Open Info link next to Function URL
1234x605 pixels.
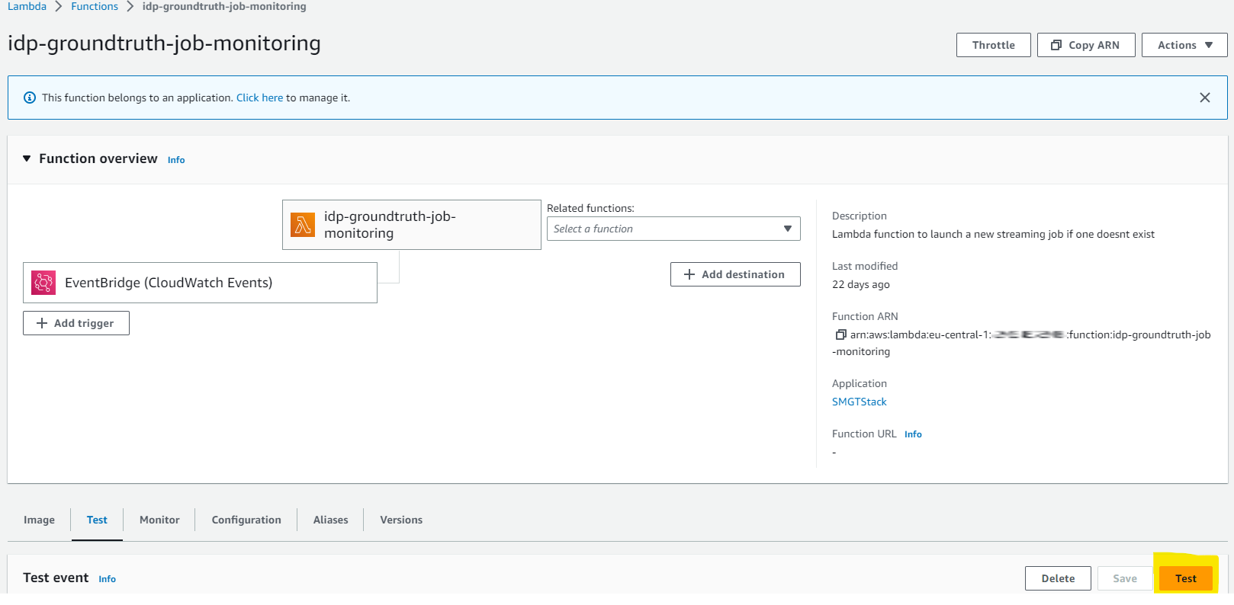click(x=913, y=434)
